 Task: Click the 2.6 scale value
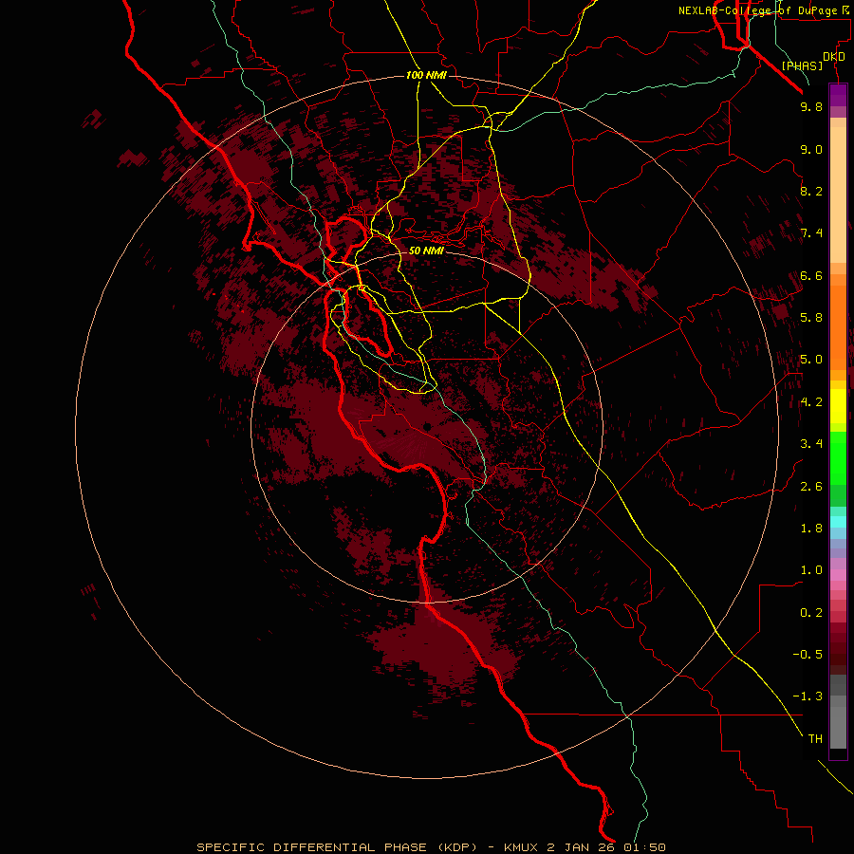811,487
